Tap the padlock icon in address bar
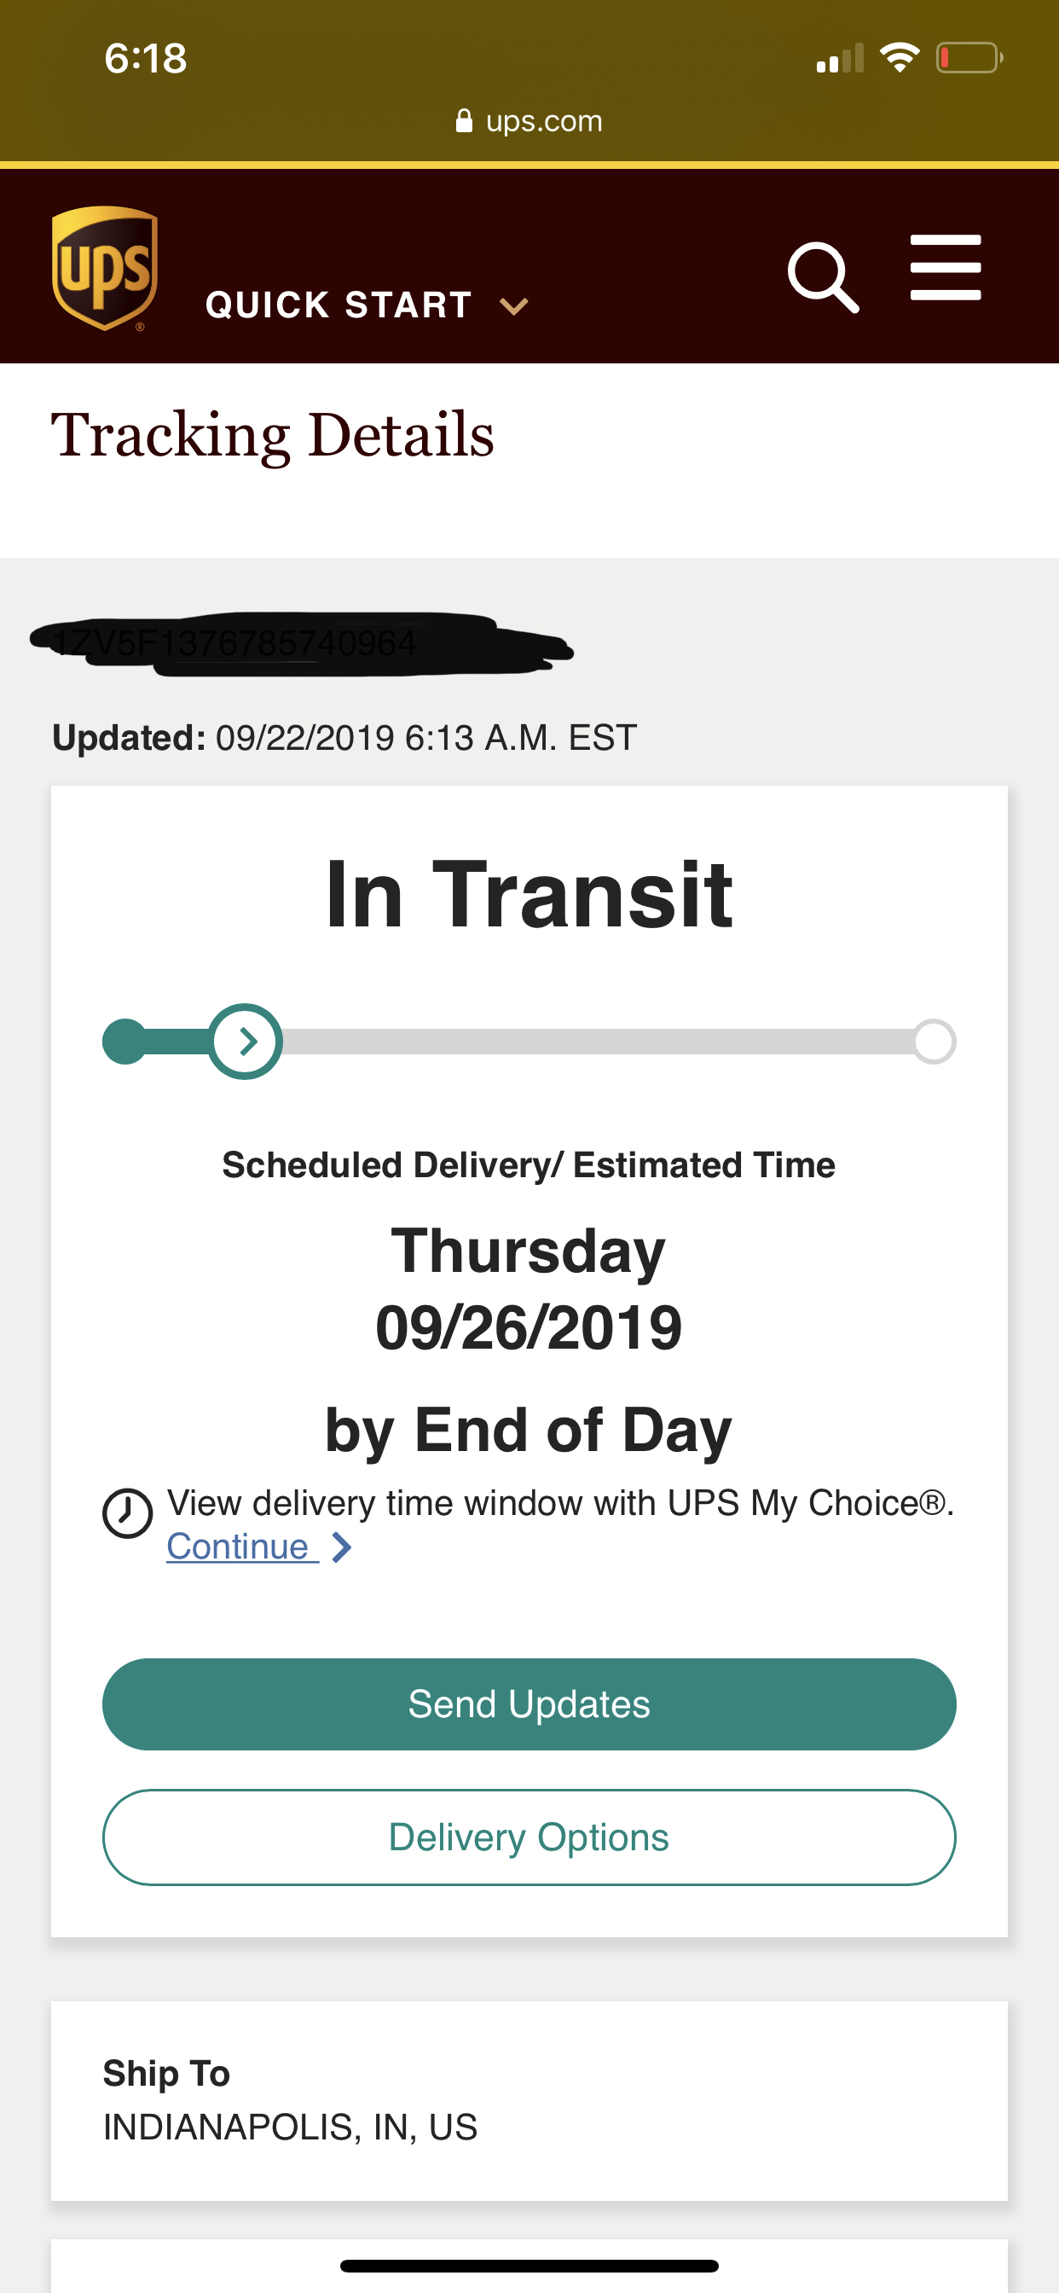The height and width of the screenshot is (2293, 1059). pyautogui.click(x=464, y=121)
